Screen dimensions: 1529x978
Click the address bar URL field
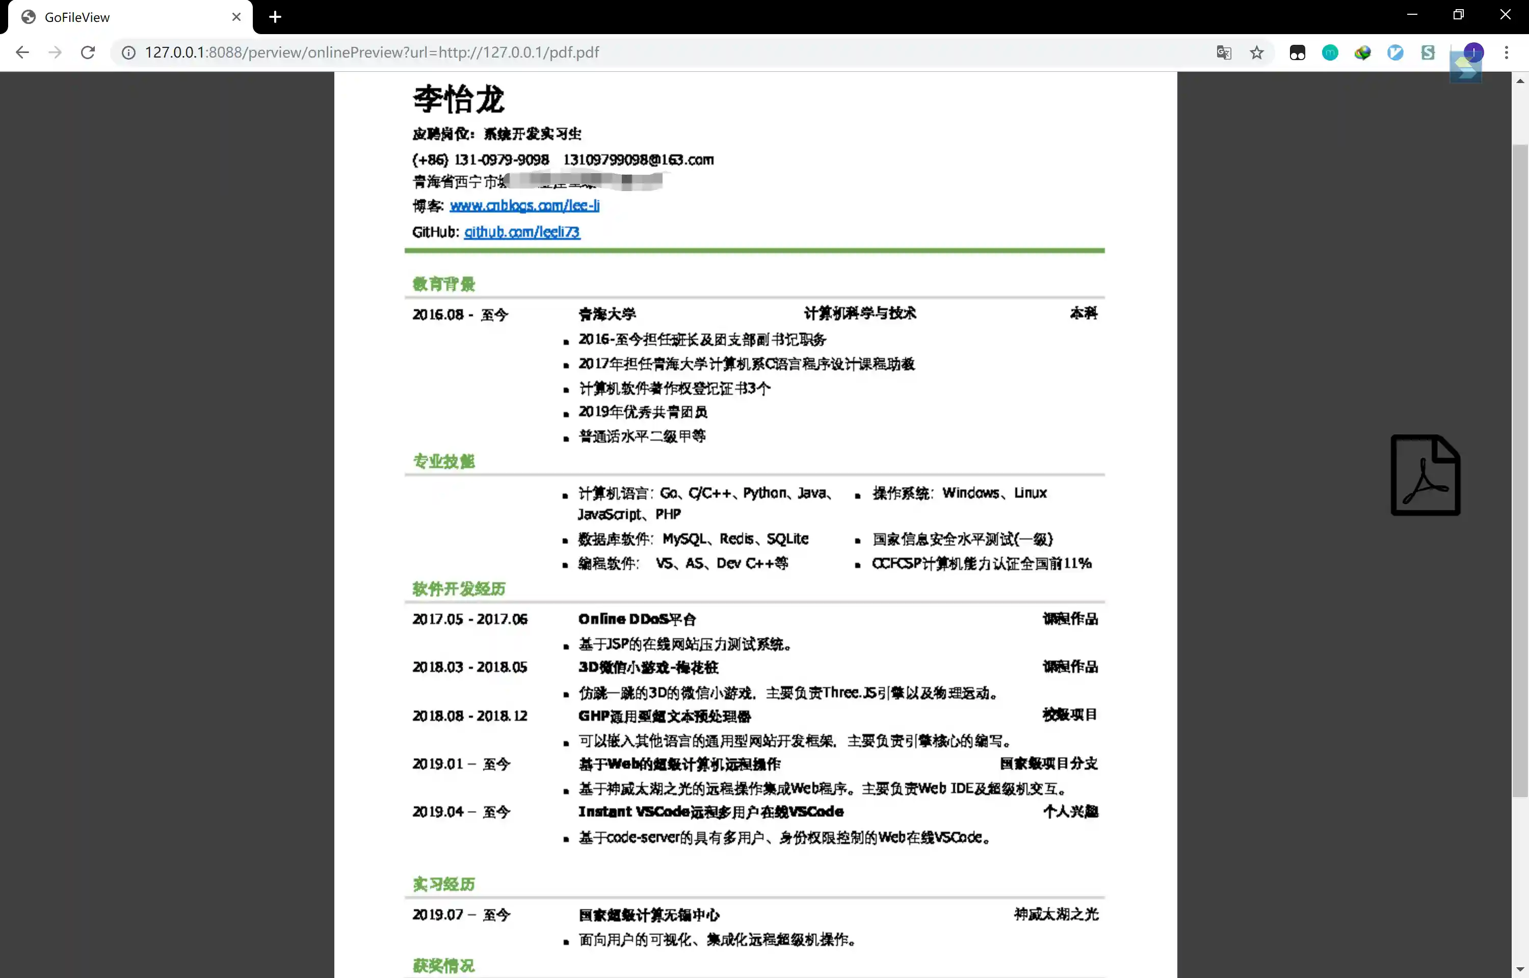coord(635,52)
